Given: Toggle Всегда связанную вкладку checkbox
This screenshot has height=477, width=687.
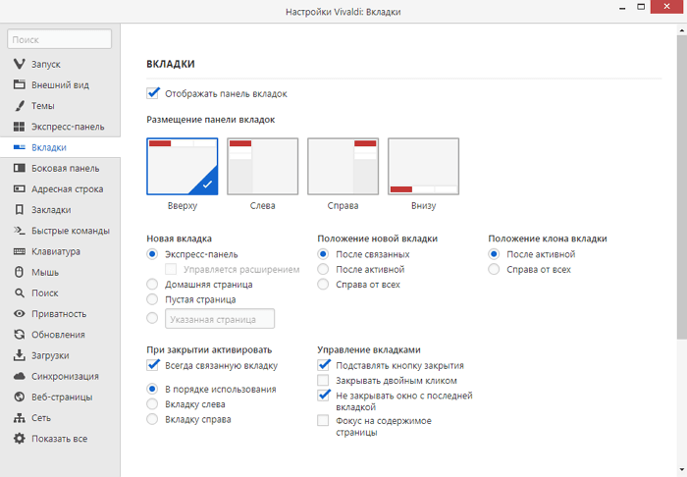Looking at the screenshot, I should coord(153,365).
